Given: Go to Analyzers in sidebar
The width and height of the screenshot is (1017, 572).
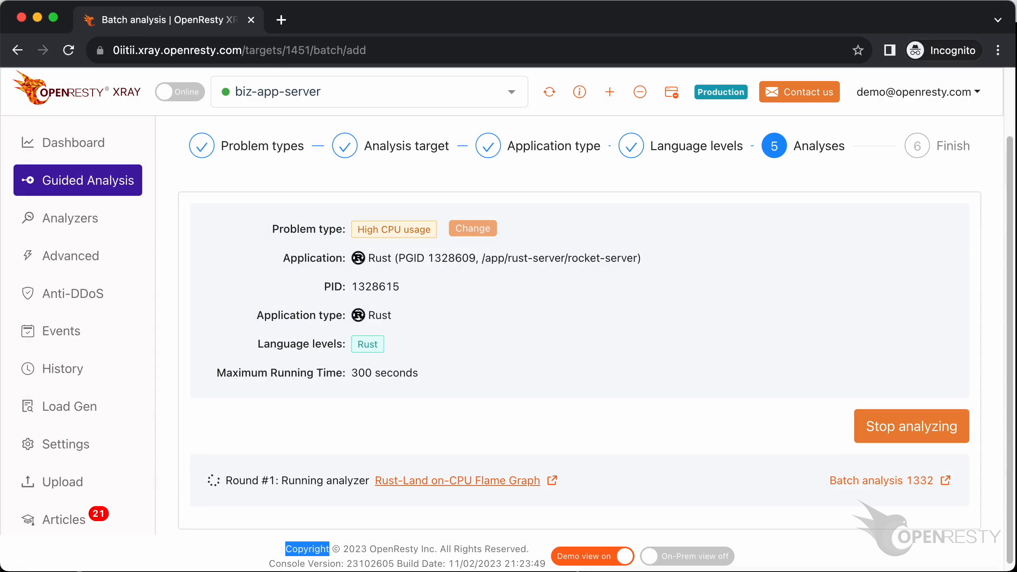Looking at the screenshot, I should pos(70,218).
